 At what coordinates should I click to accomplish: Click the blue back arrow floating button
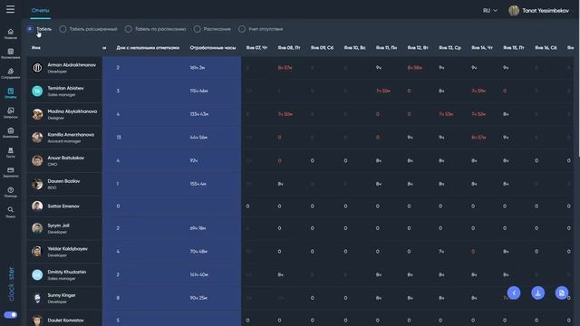(514, 292)
